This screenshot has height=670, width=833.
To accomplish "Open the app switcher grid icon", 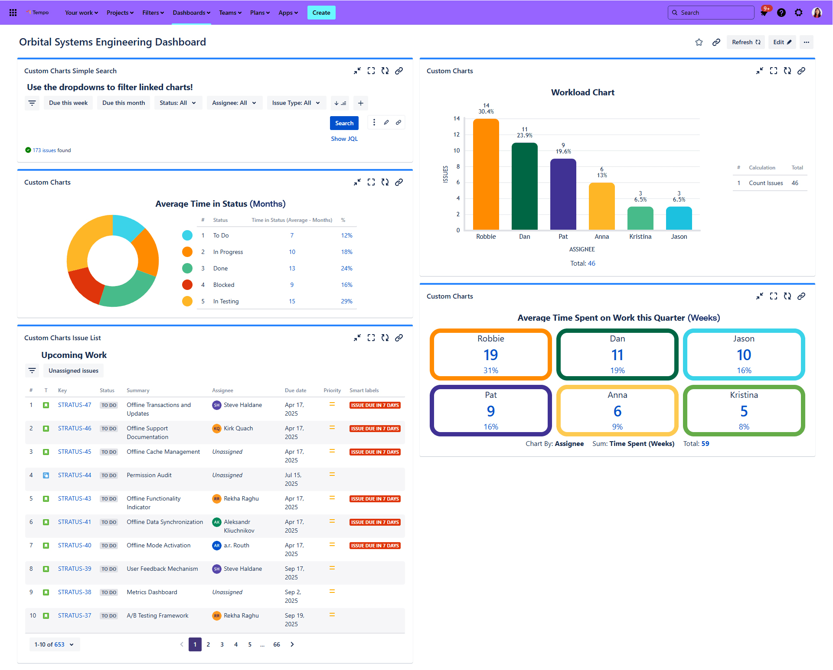I will click(x=13, y=13).
